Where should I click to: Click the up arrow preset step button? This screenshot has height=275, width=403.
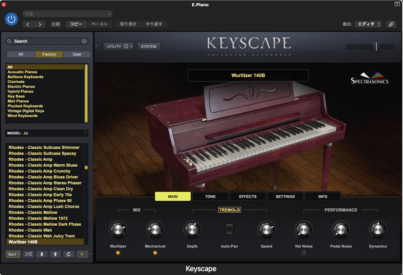click(x=55, y=254)
